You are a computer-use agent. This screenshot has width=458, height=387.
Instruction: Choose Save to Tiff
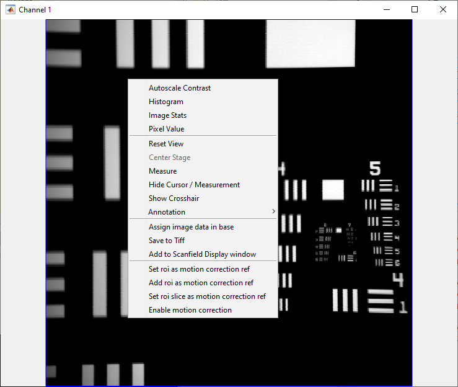tap(166, 241)
